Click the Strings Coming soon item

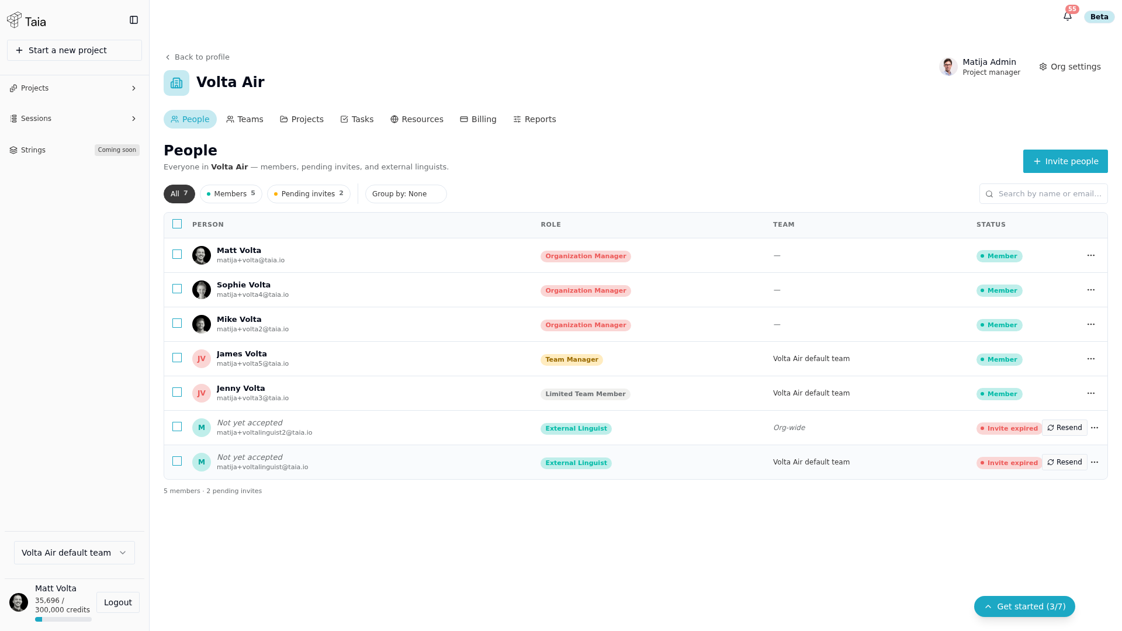point(74,150)
